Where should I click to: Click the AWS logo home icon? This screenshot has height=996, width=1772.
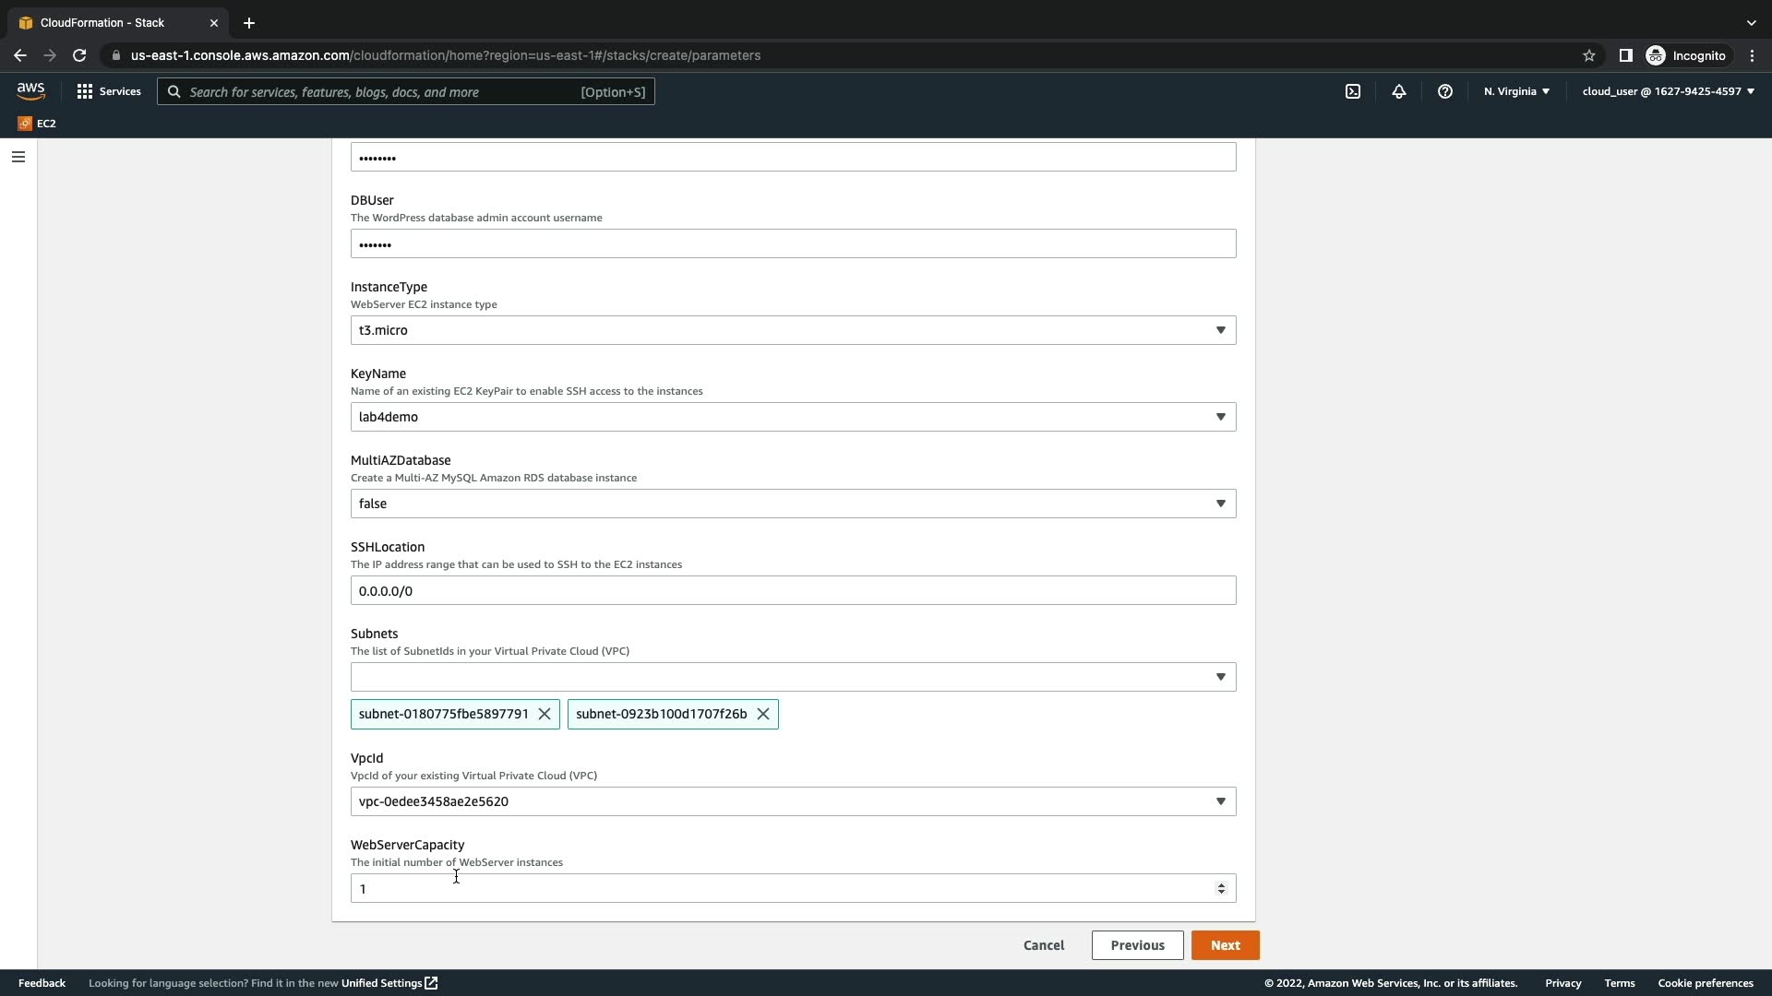(30, 90)
